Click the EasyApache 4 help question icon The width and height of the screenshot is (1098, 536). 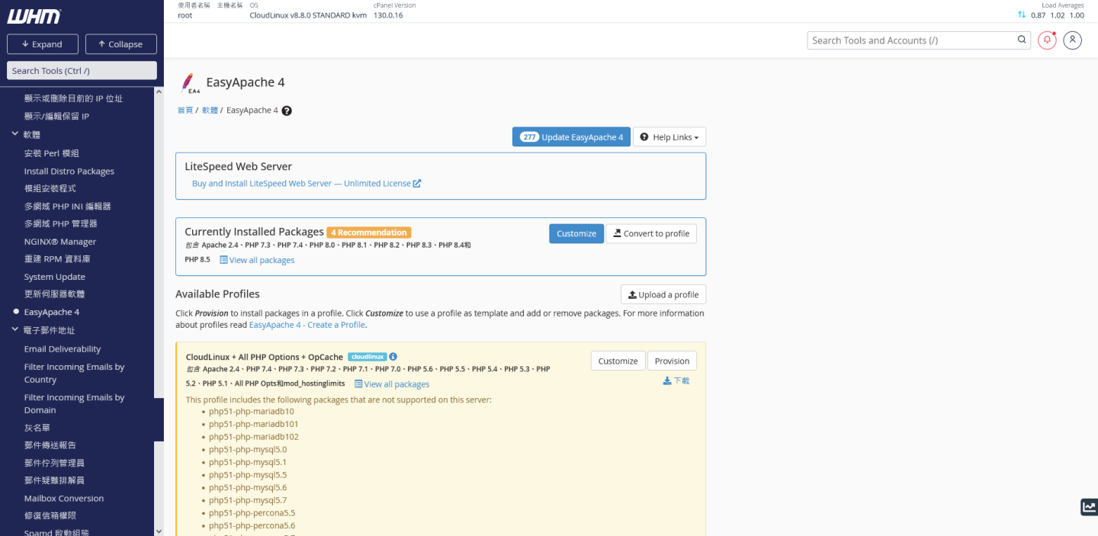[x=287, y=111]
